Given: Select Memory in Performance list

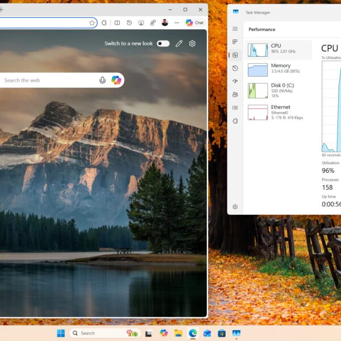Looking at the screenshot, I should coord(278,70).
